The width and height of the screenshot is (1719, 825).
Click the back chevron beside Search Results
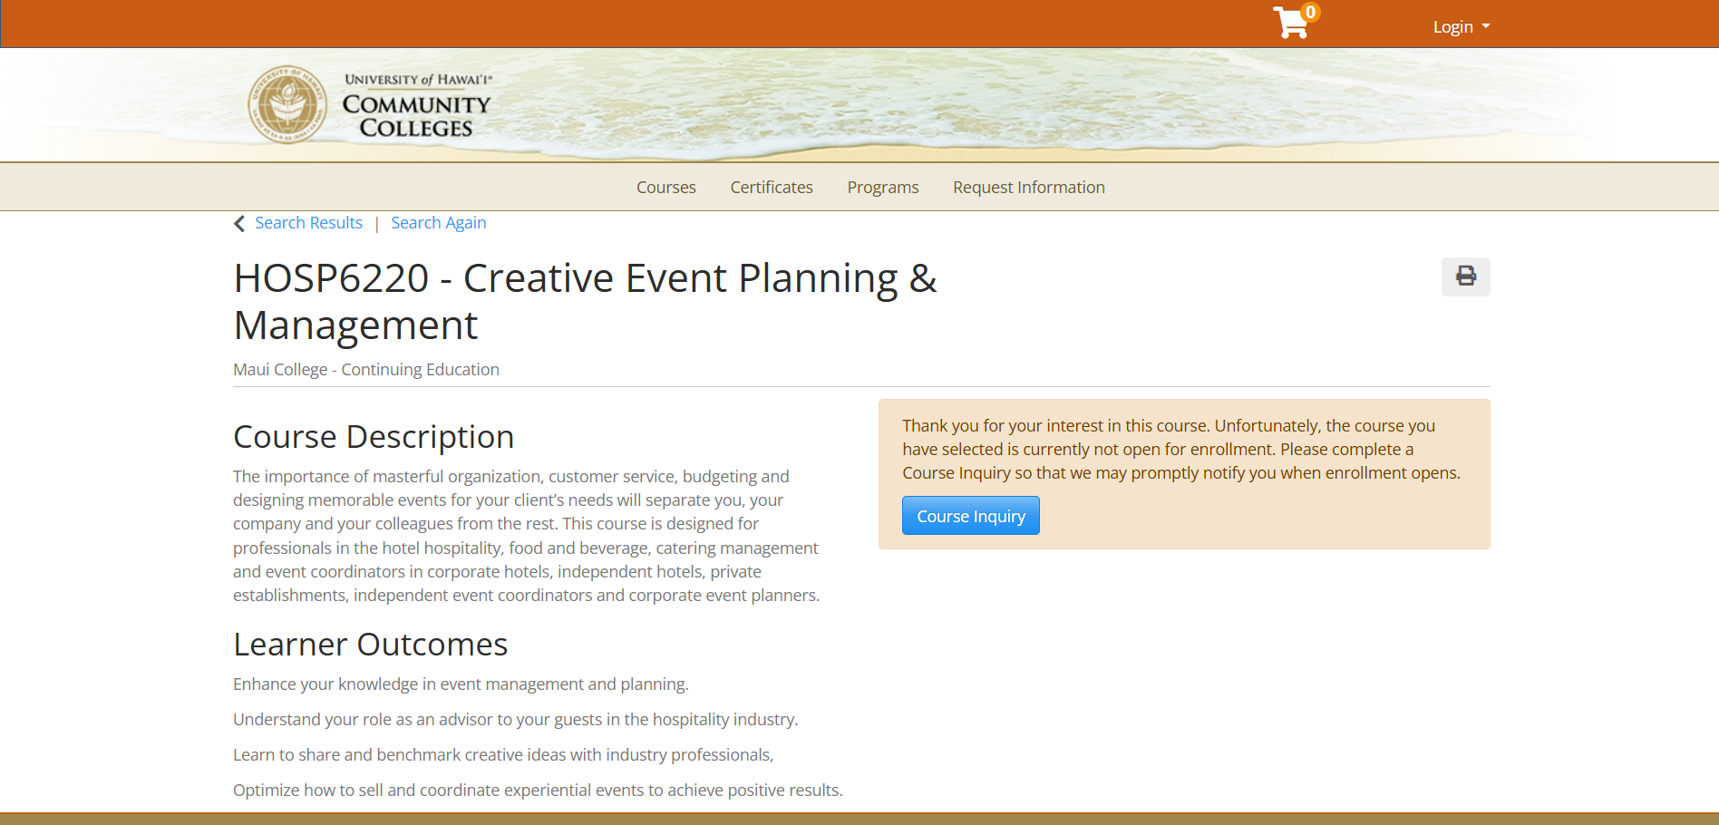[239, 224]
